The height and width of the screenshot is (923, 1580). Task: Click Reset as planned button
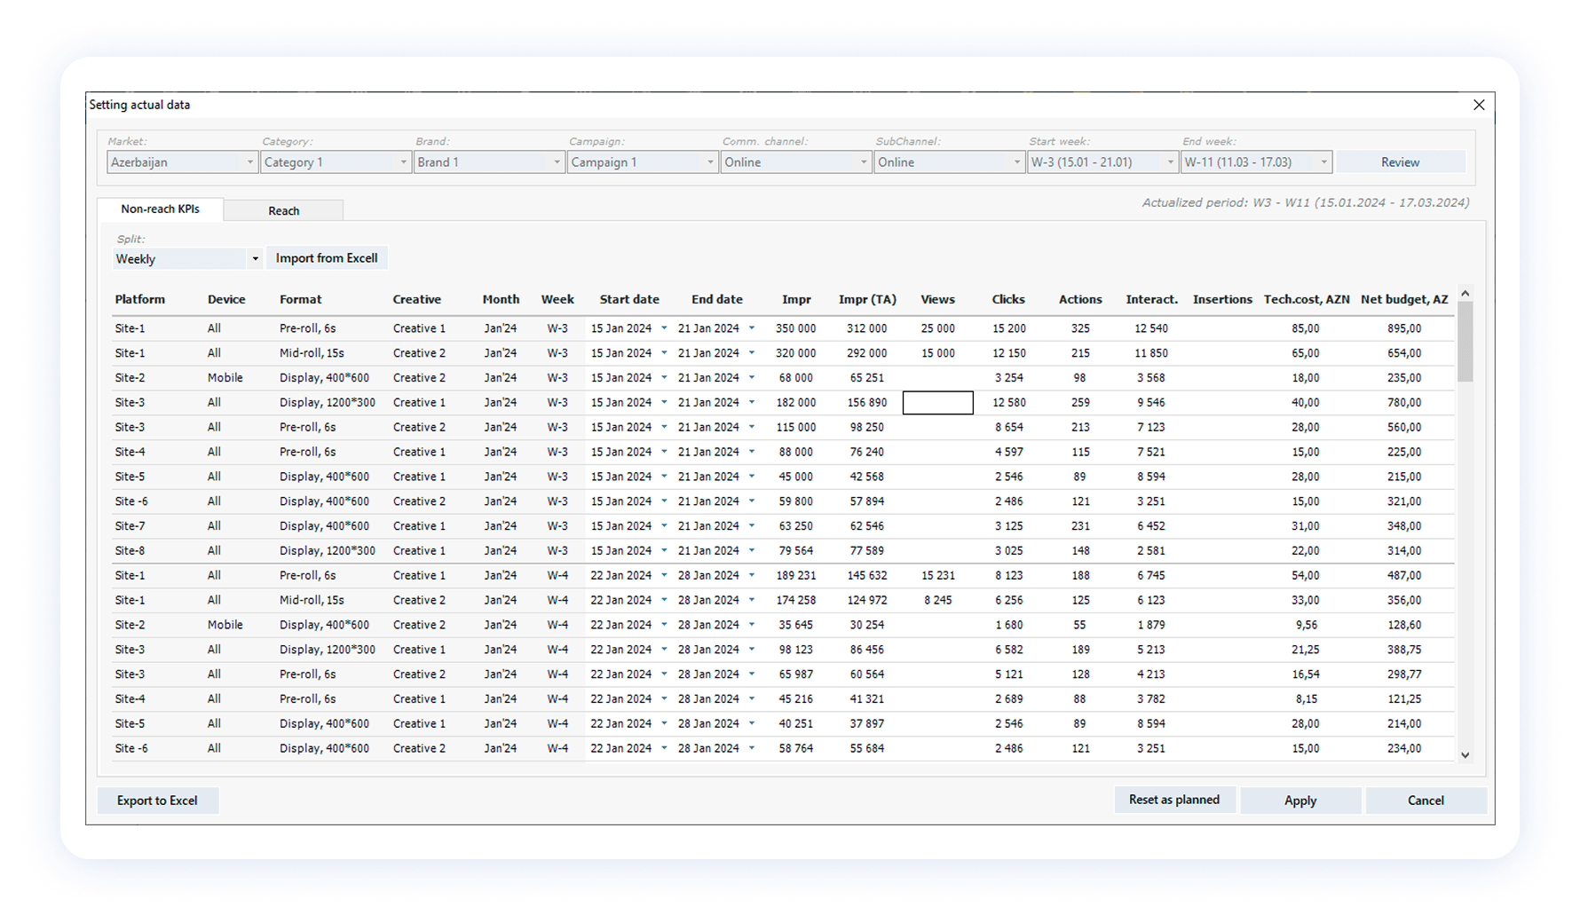point(1174,800)
